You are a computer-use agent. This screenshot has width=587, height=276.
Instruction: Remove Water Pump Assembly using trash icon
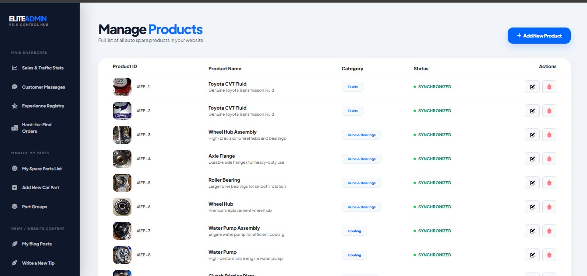point(549,231)
